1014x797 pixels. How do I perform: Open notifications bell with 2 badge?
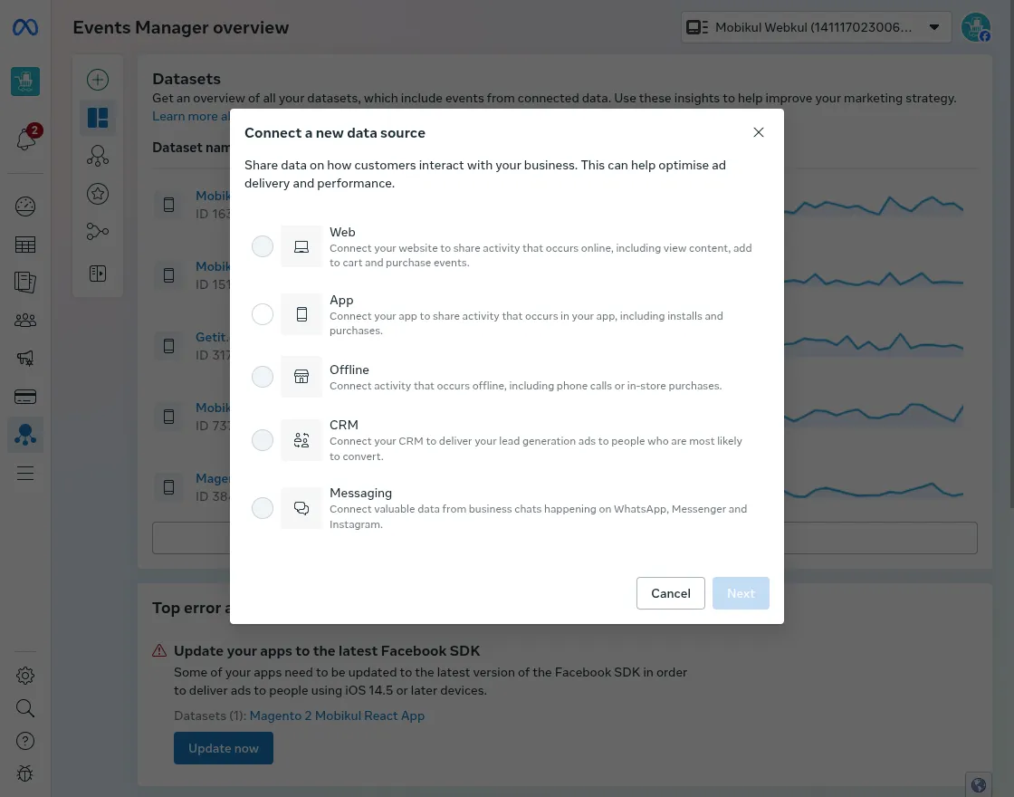tap(26, 138)
